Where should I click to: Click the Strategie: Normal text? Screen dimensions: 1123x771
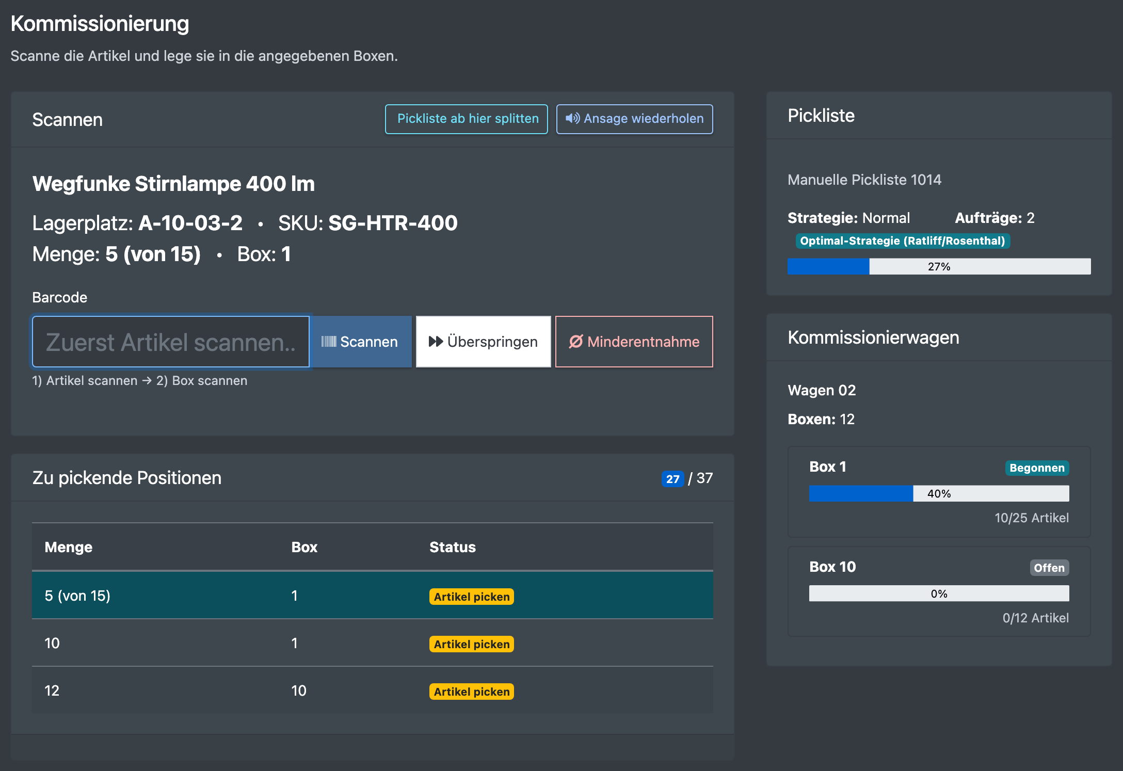click(x=849, y=218)
